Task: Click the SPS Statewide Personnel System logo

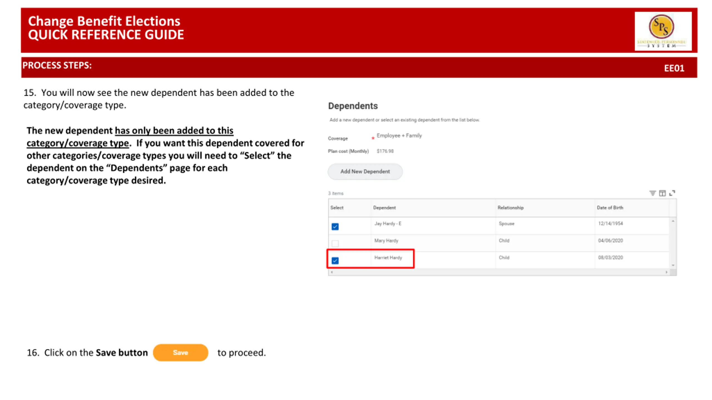Action: tap(663, 31)
